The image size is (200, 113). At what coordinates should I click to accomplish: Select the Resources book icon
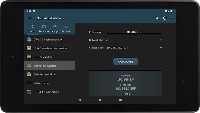coord(44,27)
